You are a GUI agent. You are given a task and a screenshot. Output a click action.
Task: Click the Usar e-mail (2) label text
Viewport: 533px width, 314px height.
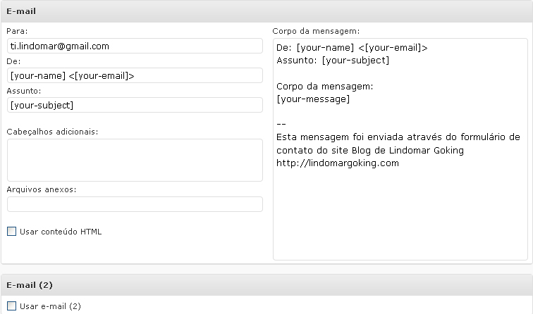pyautogui.click(x=50, y=306)
